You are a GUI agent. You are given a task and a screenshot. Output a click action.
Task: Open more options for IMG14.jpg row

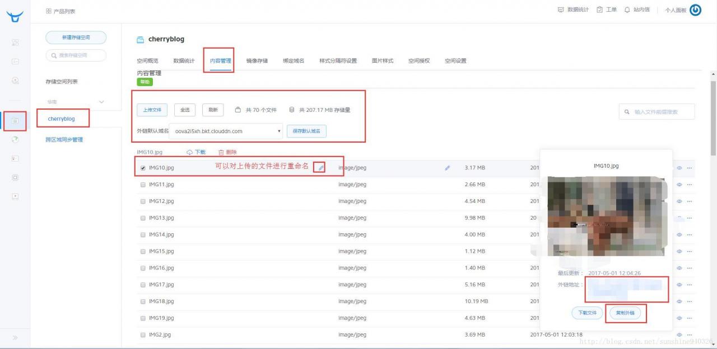[x=690, y=234]
